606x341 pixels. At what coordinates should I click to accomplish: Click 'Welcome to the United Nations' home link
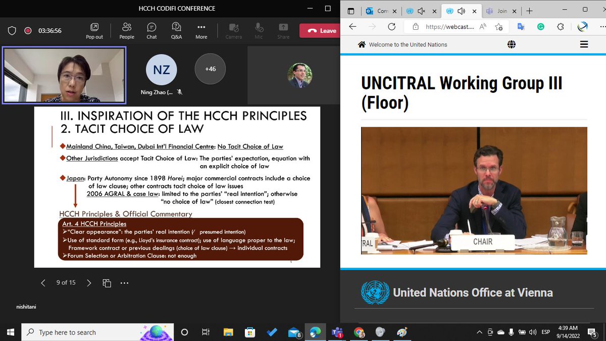click(402, 44)
